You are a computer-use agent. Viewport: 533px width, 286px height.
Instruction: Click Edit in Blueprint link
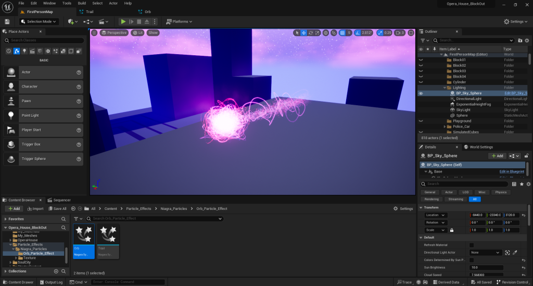(511, 171)
